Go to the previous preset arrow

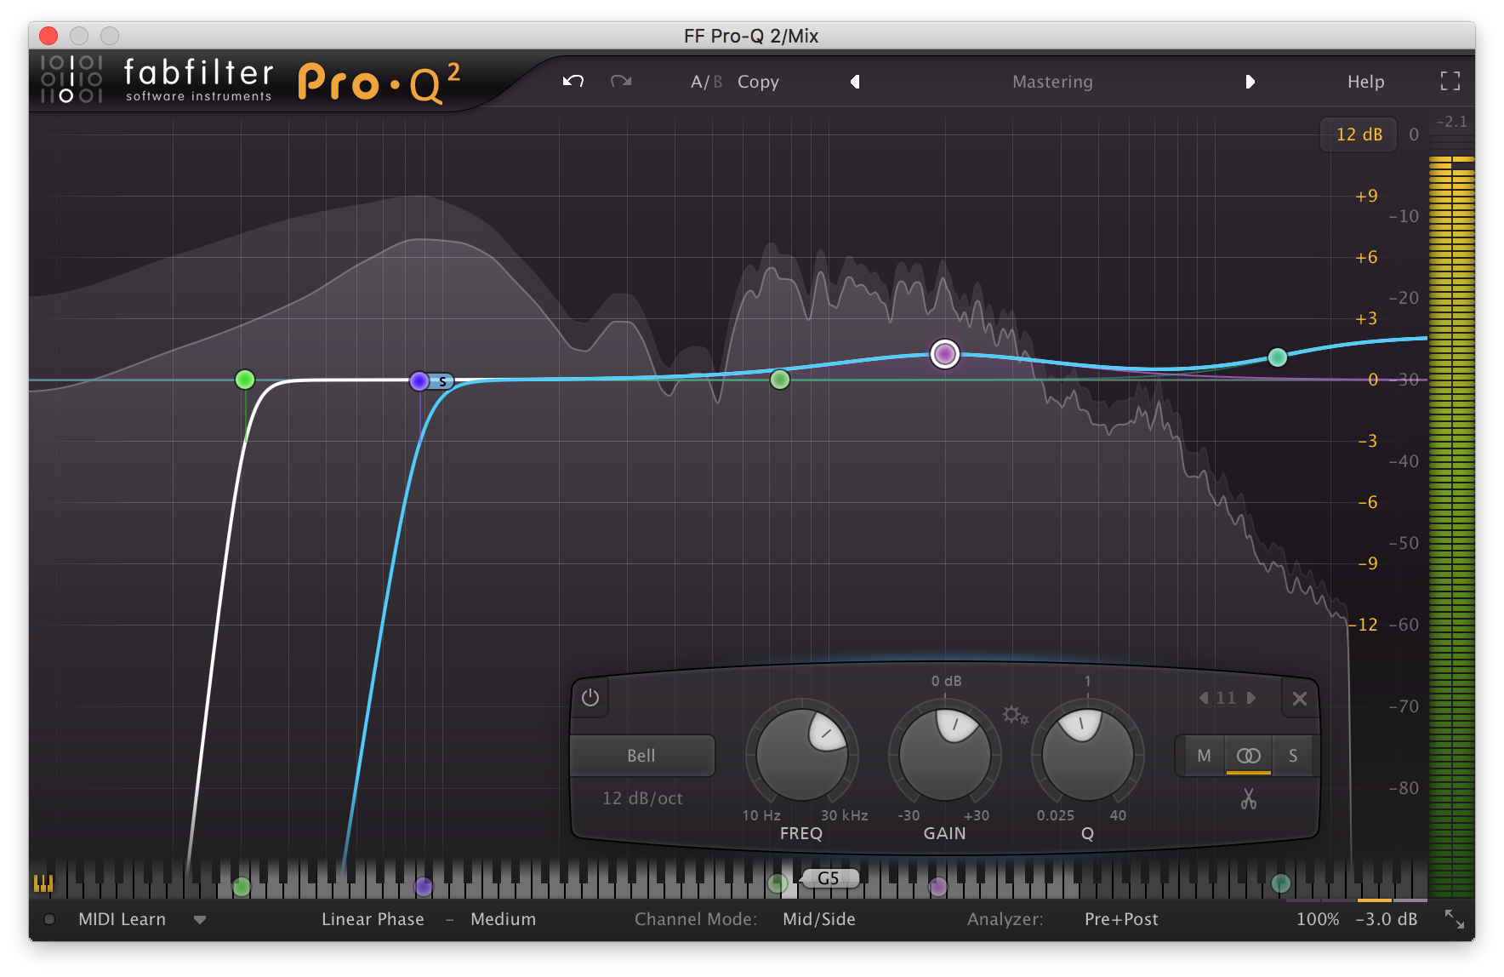pos(855,82)
